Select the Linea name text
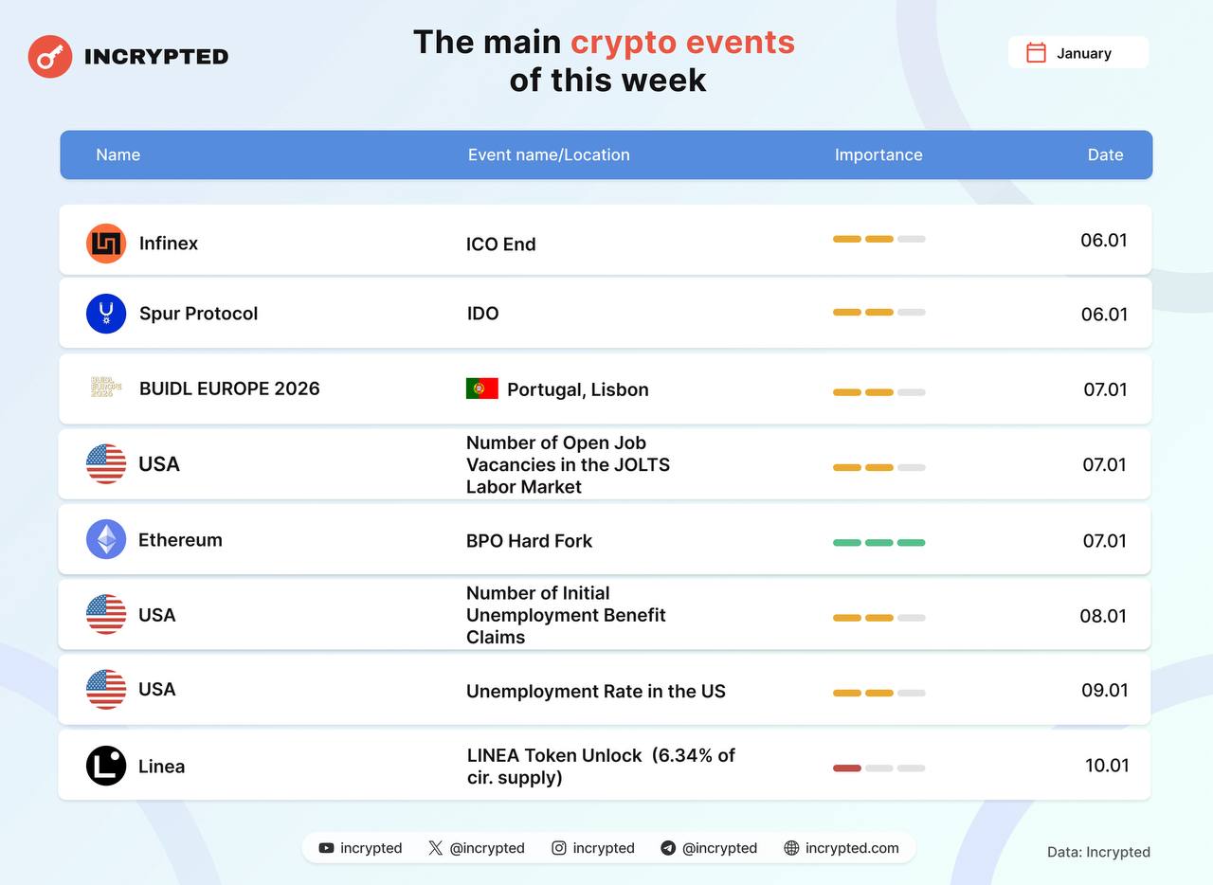This screenshot has width=1213, height=885. [x=161, y=767]
